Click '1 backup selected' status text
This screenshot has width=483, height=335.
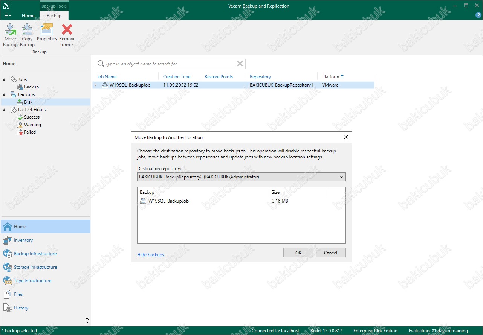pyautogui.click(x=20, y=331)
